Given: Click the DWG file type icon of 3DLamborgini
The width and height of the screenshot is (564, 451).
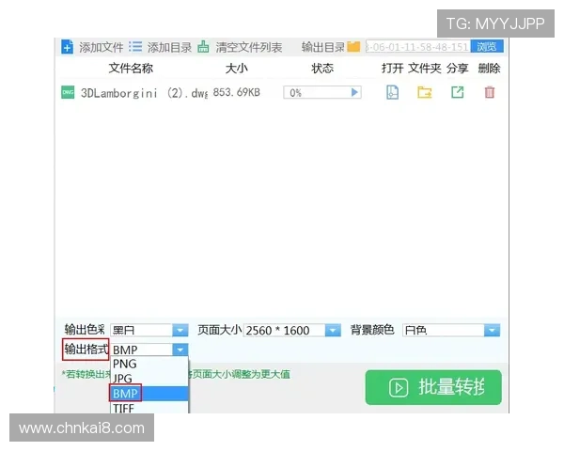Looking at the screenshot, I should pyautogui.click(x=68, y=92).
